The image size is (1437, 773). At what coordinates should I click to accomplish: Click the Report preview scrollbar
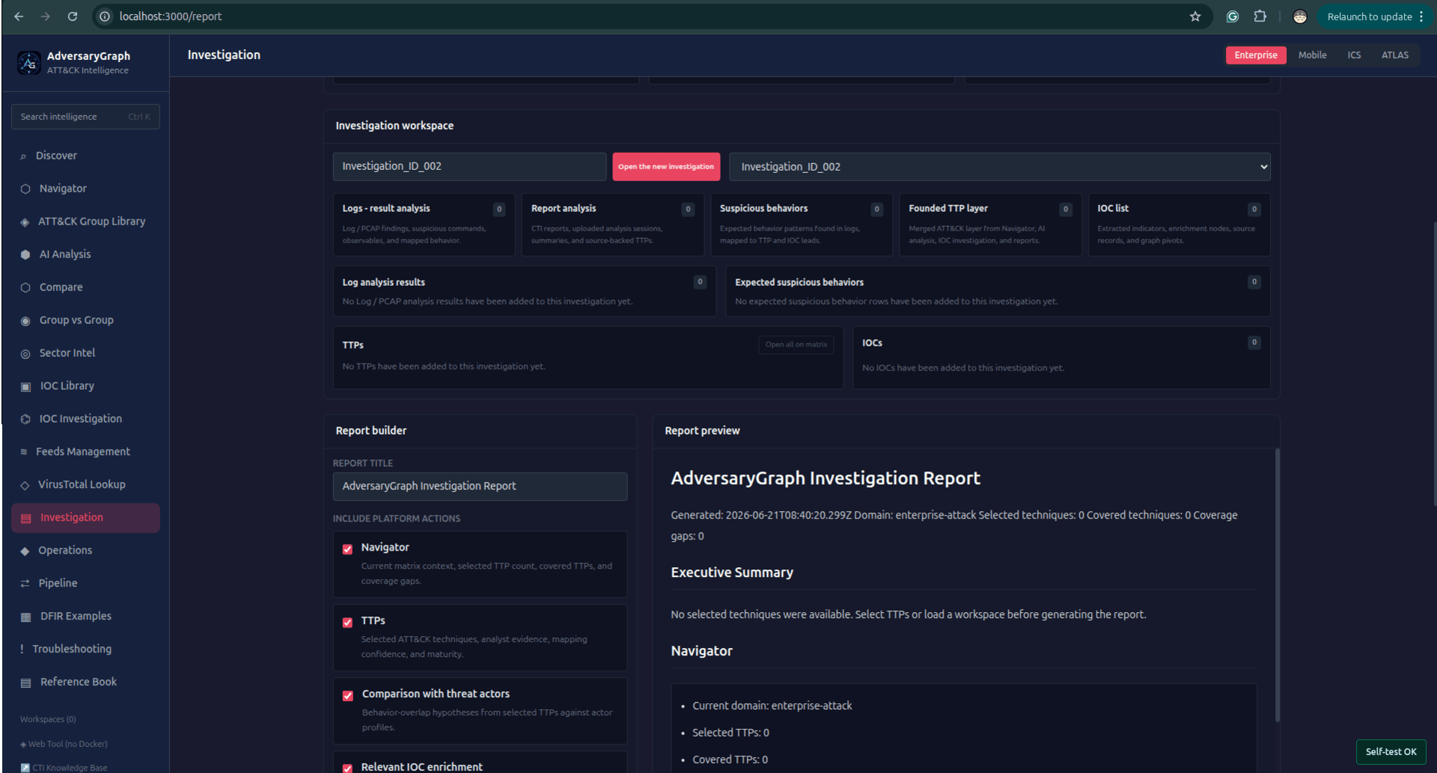1277,585
